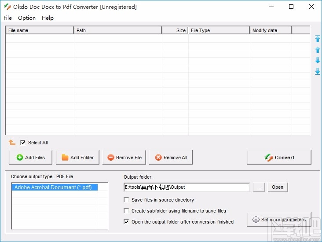
Task: Sort by Modify date column header
Action: 271,30
